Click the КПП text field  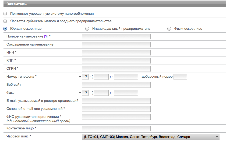coord(116,61)
